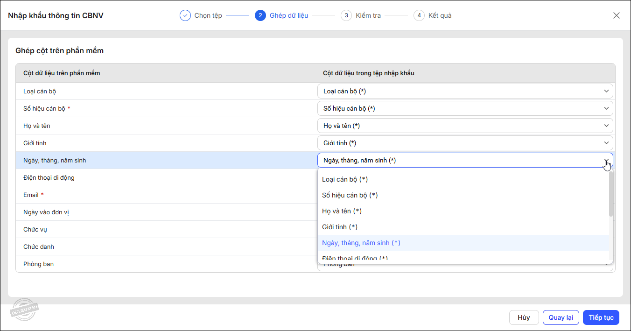631x331 pixels.
Task: Click step 1 checkmark icon 'Chọn tệp'
Action: tap(185, 15)
